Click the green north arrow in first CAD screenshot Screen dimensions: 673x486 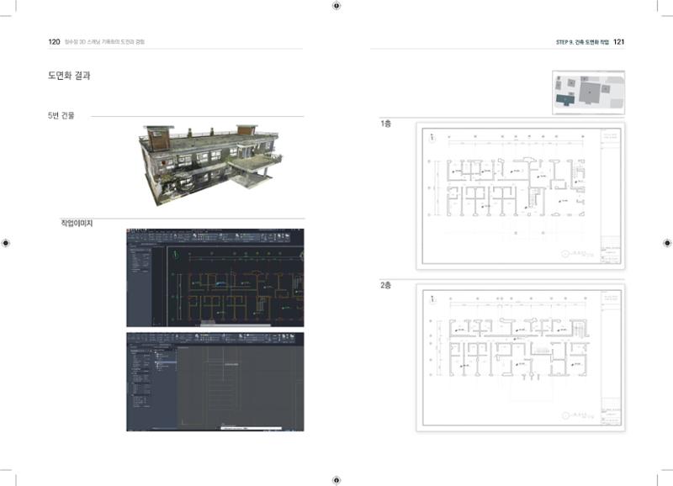tap(175, 255)
